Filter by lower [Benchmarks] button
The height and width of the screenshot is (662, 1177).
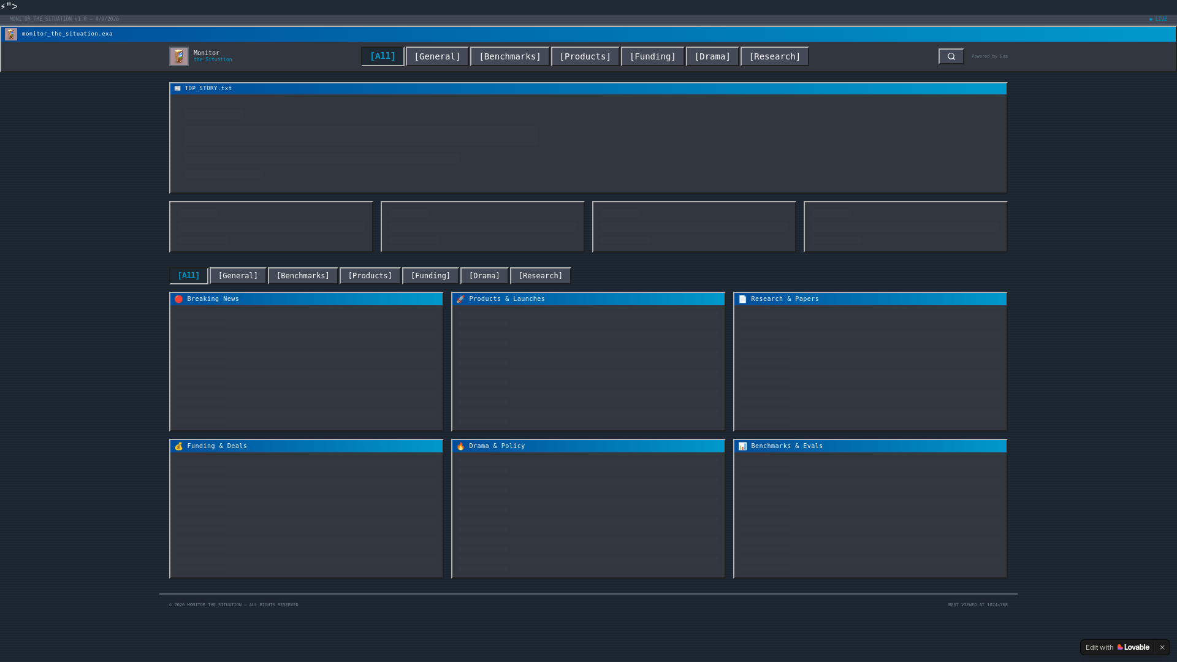coord(303,276)
